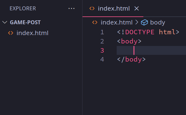Open the body breadcrumb symbol dropdown
186x115 pixels.
point(158,23)
